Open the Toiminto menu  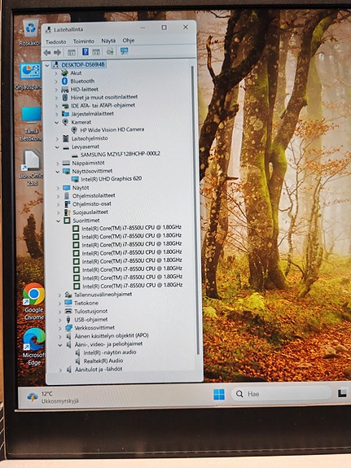click(x=84, y=42)
